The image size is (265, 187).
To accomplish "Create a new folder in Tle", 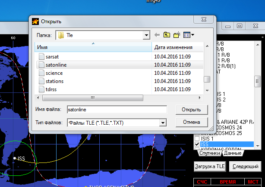I will (177, 35).
